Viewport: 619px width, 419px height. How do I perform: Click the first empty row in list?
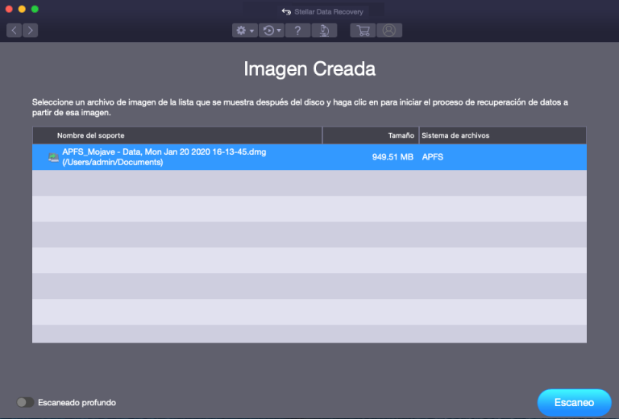coord(309,183)
